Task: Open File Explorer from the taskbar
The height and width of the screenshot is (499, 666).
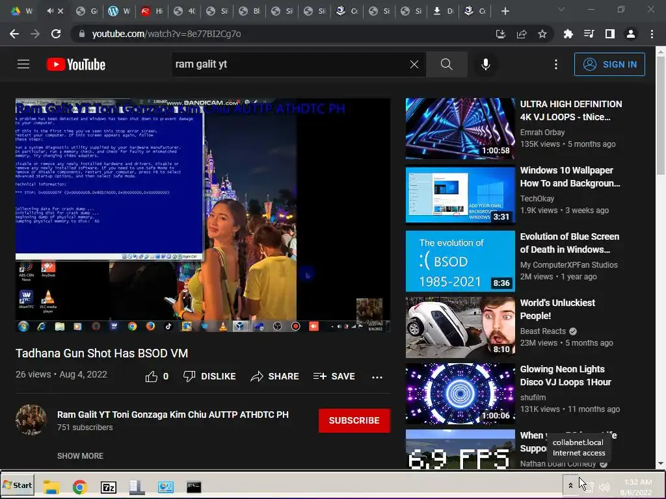Action: 51,487
